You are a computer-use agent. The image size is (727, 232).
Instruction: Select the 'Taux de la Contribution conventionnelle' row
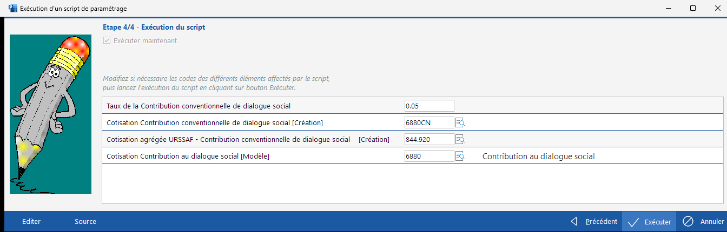coord(199,106)
